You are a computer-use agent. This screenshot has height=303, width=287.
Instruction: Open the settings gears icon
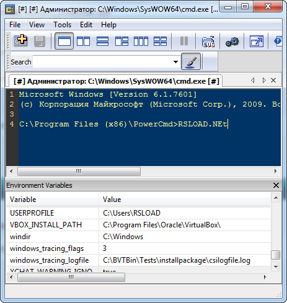point(232,42)
